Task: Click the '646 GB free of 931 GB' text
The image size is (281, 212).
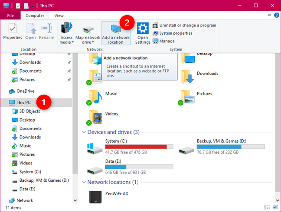Action: tap(125, 172)
